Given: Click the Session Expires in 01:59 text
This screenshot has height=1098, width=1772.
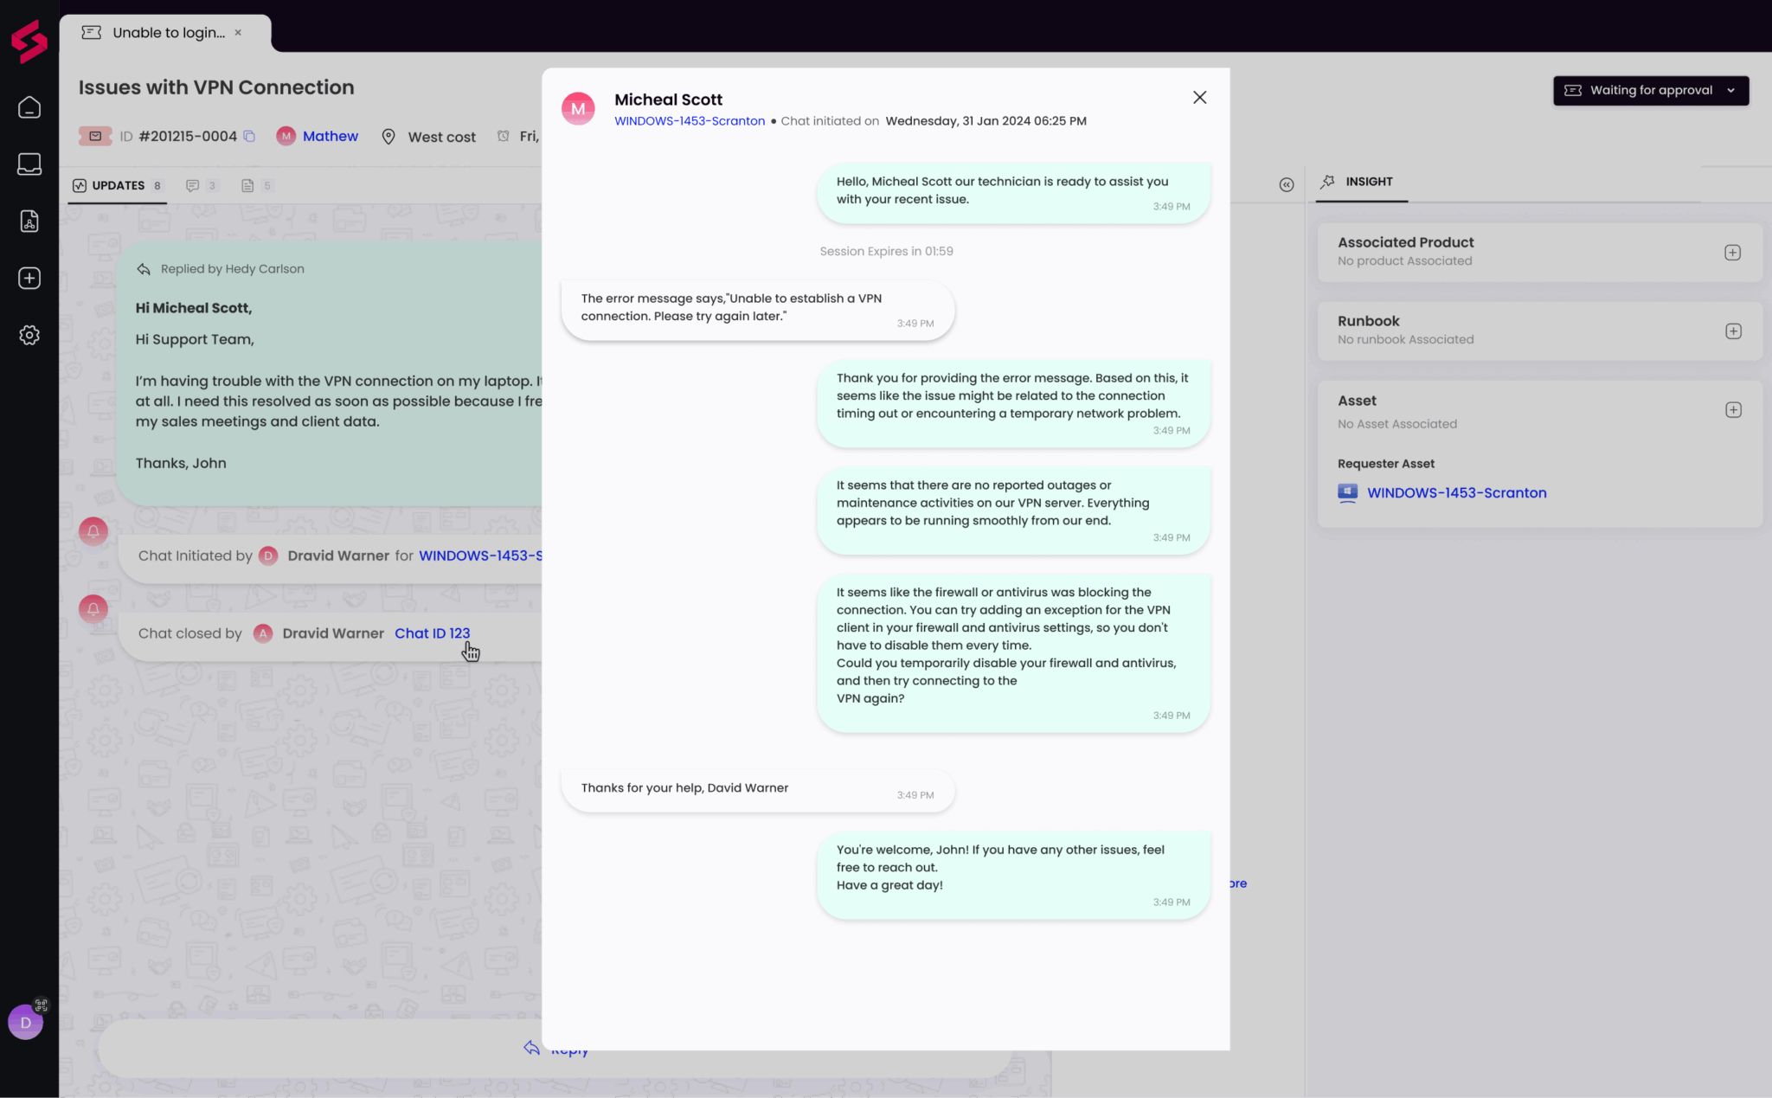Looking at the screenshot, I should click(x=886, y=251).
